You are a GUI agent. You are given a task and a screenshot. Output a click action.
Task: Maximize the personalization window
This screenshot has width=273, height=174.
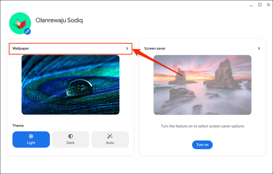pos(260,5)
